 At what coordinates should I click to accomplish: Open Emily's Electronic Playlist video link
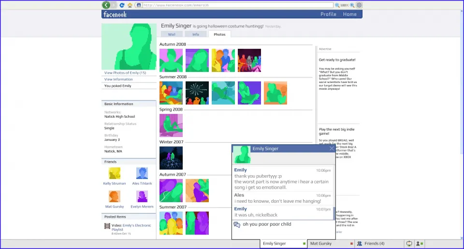(131, 227)
